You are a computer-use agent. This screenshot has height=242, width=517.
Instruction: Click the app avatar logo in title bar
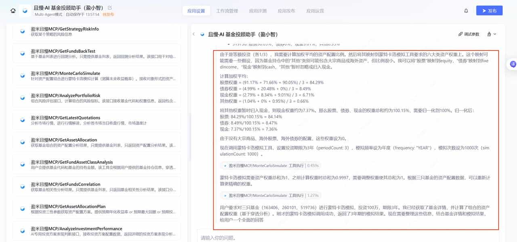point(25,10)
